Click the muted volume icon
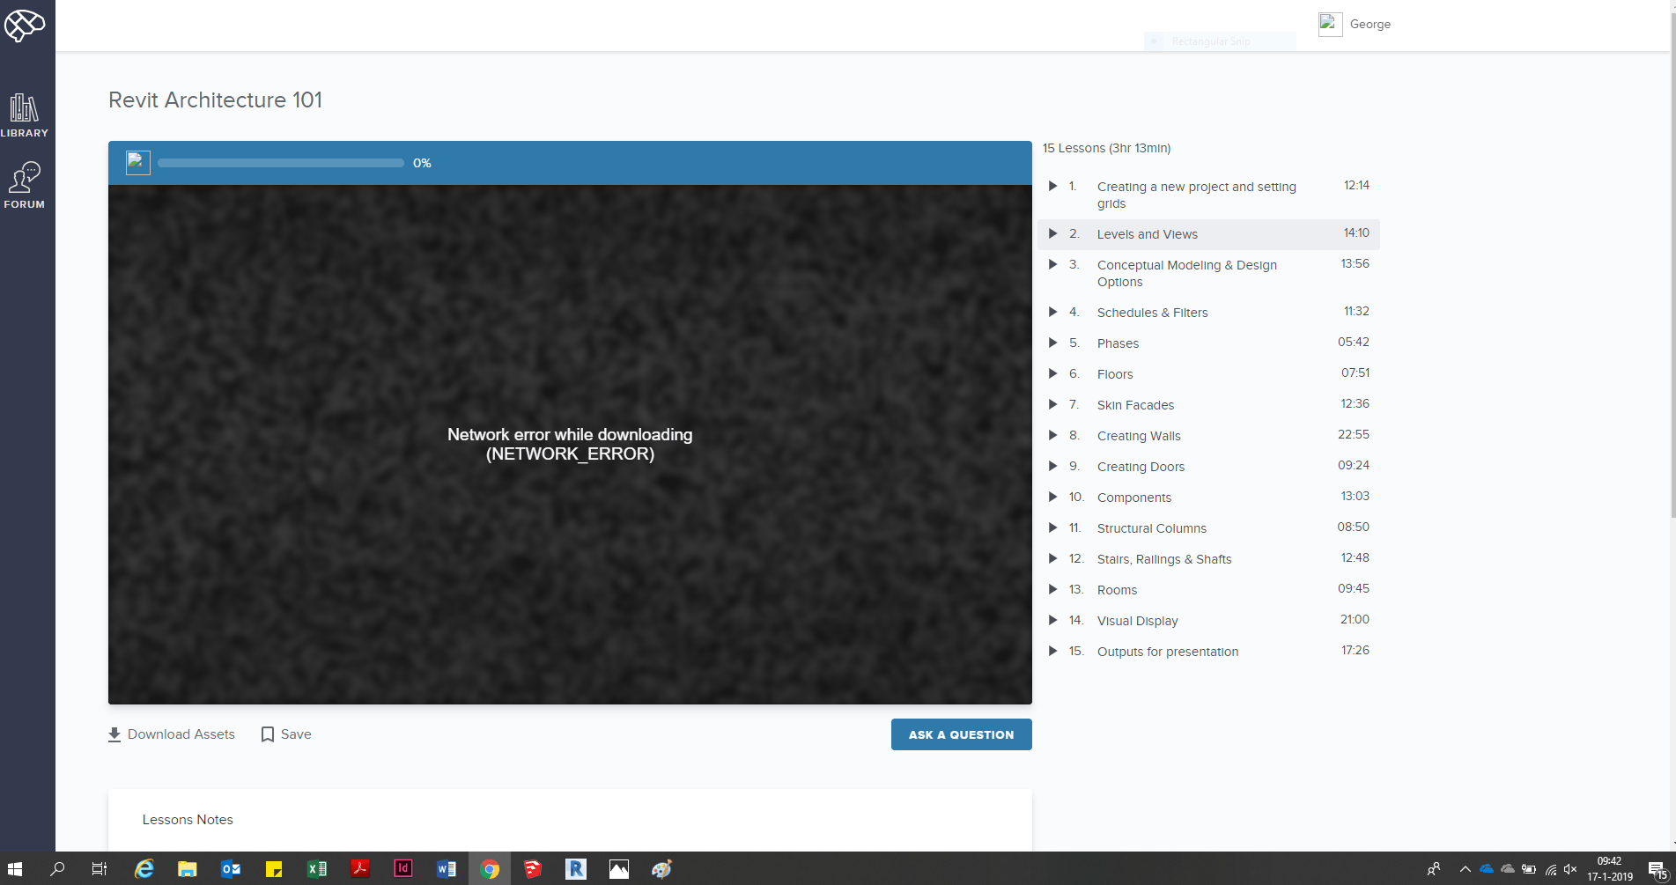This screenshot has width=1676, height=885. (1570, 869)
